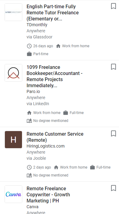Open the 1099 Freelance Bookkeeper/Accountant listing
This screenshot has height=214, width=119.
pos(55,76)
